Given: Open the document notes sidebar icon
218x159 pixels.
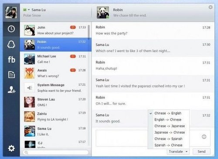Looking at the screenshot, I should tap(11, 75).
